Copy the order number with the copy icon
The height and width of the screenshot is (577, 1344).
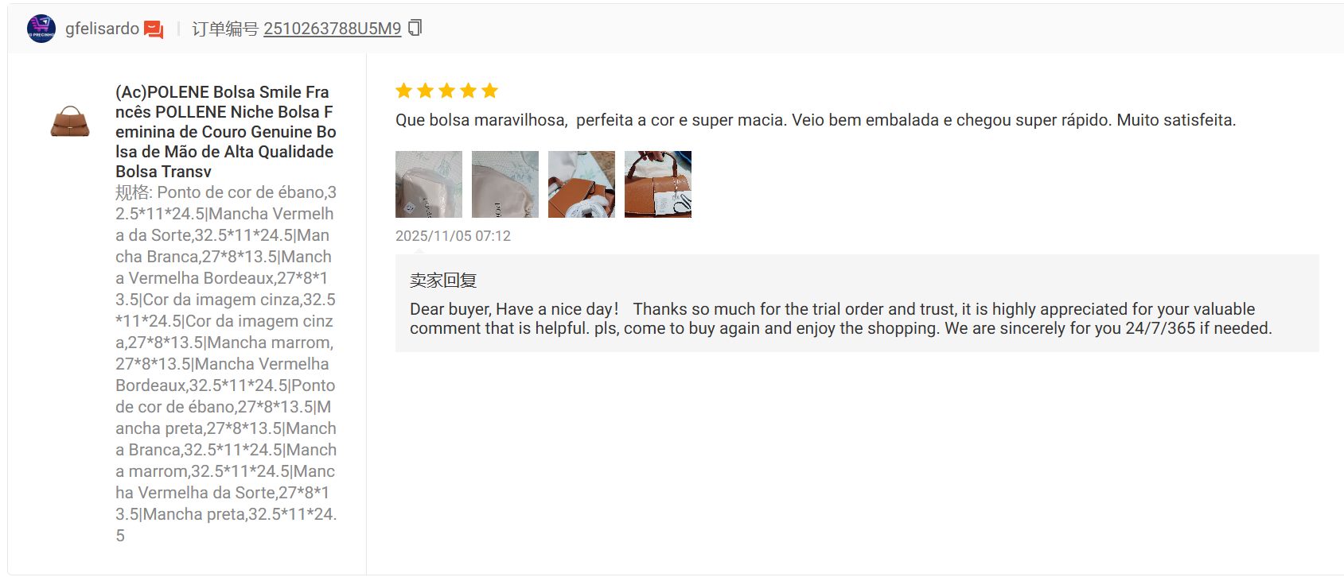(415, 28)
